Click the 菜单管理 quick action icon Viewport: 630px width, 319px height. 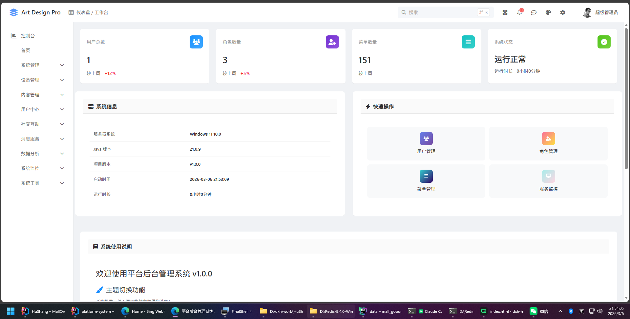[426, 176]
